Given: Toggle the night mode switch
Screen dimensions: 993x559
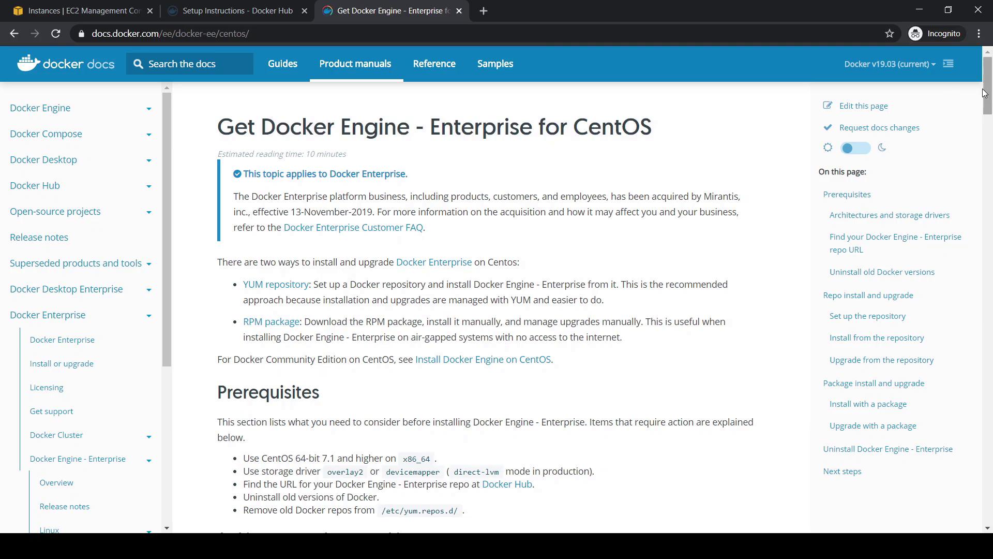Looking at the screenshot, I should [x=855, y=148].
